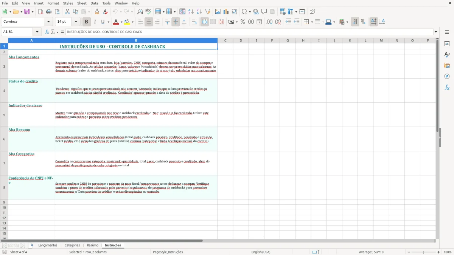Toggle Italic formatting
This screenshot has height=255, width=454.
click(x=95, y=22)
